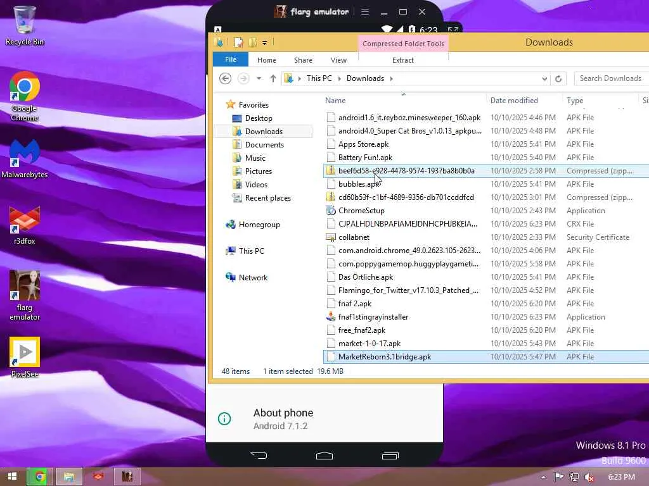The image size is (649, 486).
Task: Select the zip folder beginning with cd60b53f
Action: coord(406,197)
